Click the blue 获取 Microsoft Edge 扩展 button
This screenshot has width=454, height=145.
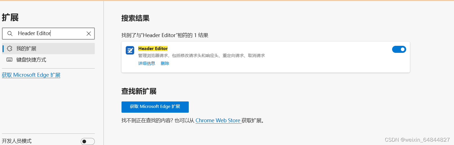(x=155, y=107)
